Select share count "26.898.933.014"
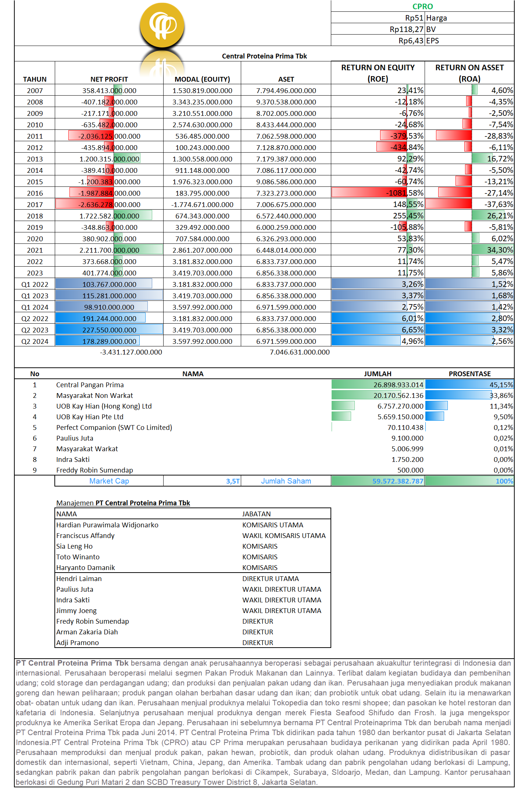Image resolution: width=529 pixels, height=798 pixels. [x=398, y=385]
